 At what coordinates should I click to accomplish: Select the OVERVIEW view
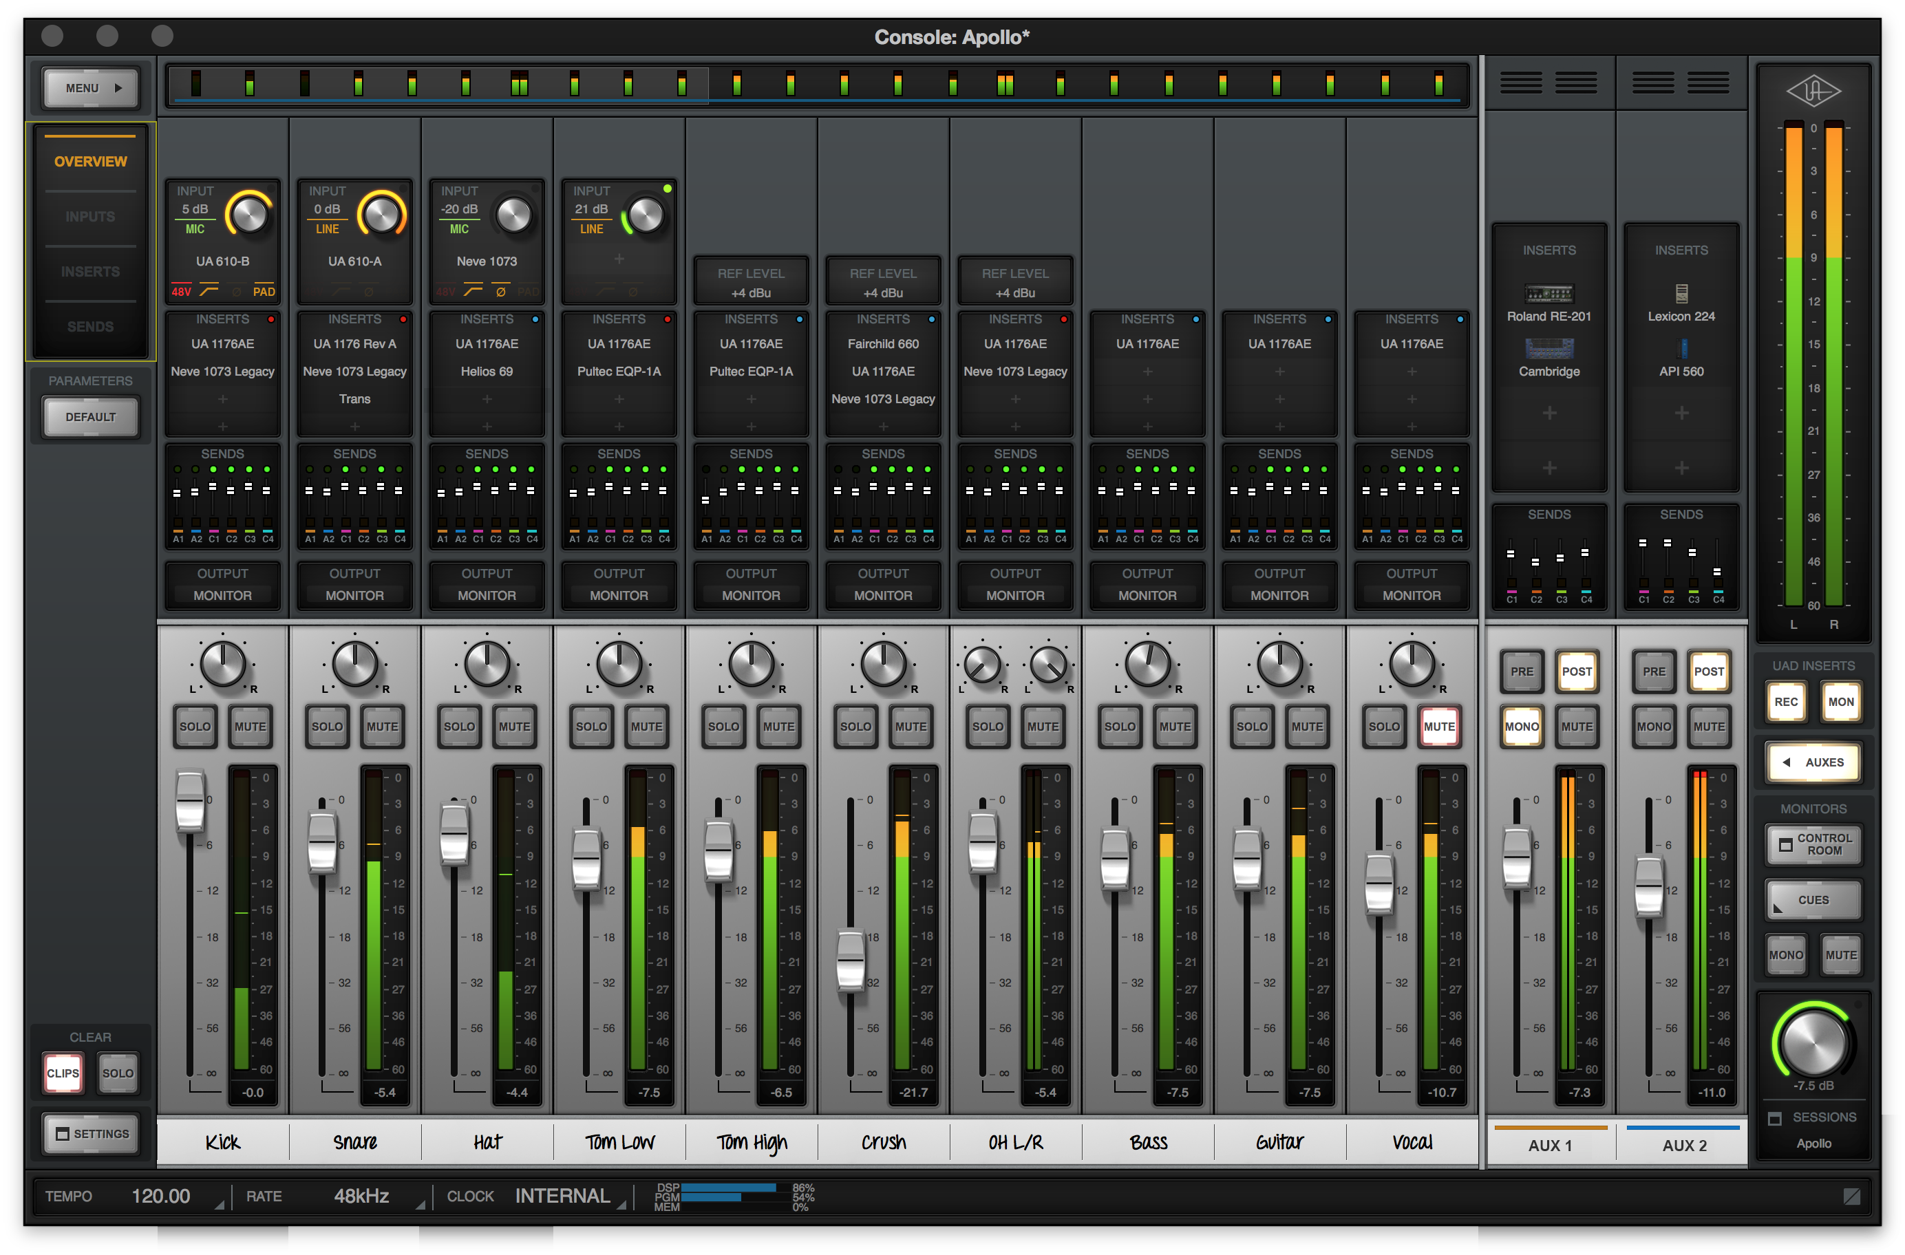pos(90,162)
